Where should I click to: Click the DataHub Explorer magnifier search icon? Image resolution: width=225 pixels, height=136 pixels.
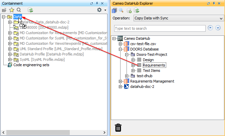pos(121,10)
